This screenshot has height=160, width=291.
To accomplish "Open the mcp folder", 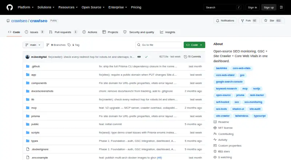I will 34,108.
